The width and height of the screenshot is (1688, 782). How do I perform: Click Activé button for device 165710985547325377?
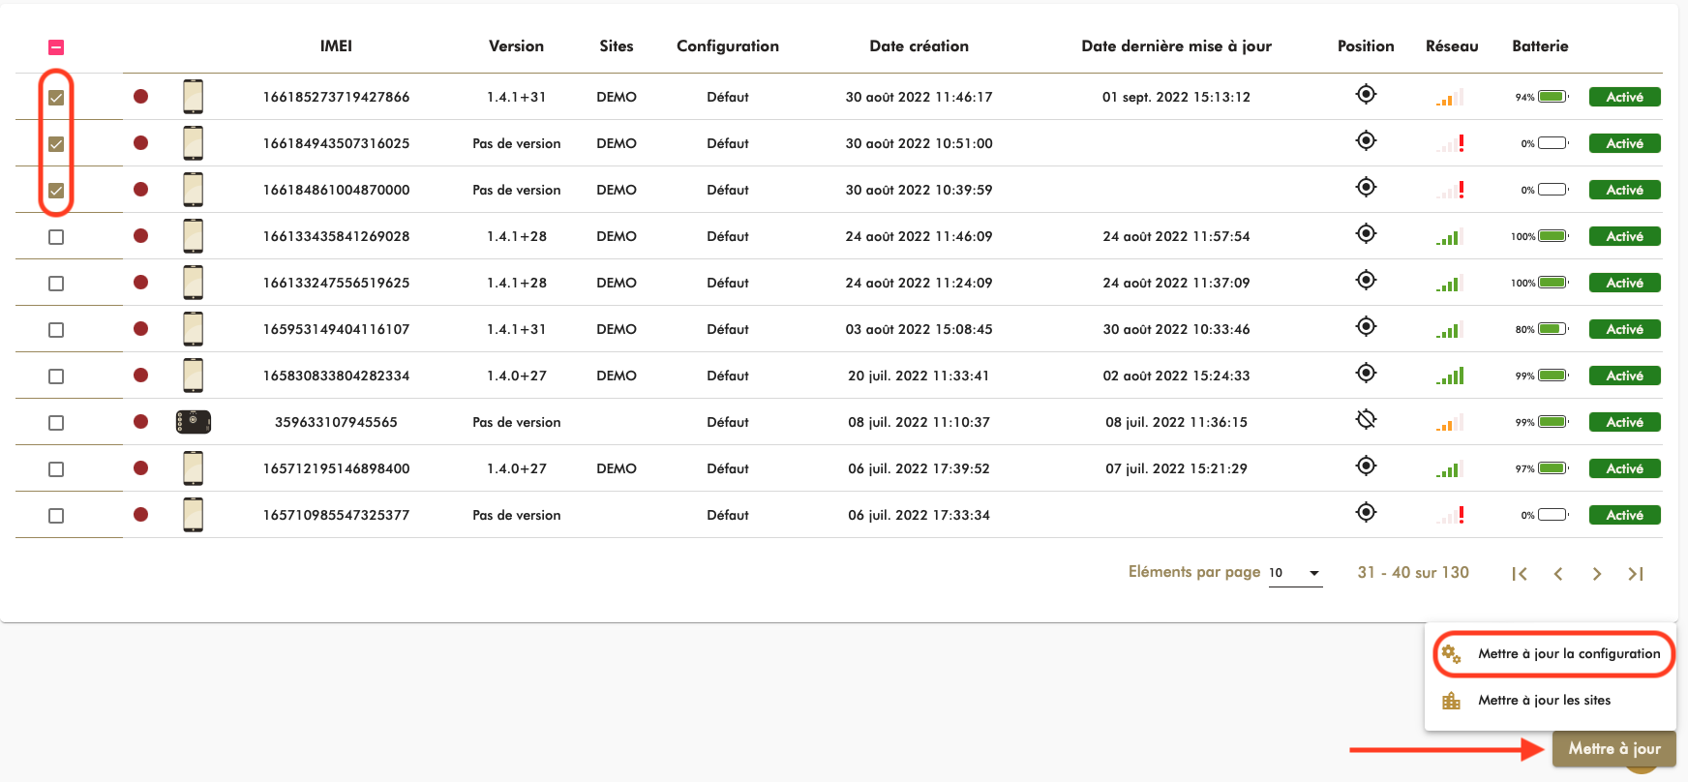click(x=1624, y=515)
